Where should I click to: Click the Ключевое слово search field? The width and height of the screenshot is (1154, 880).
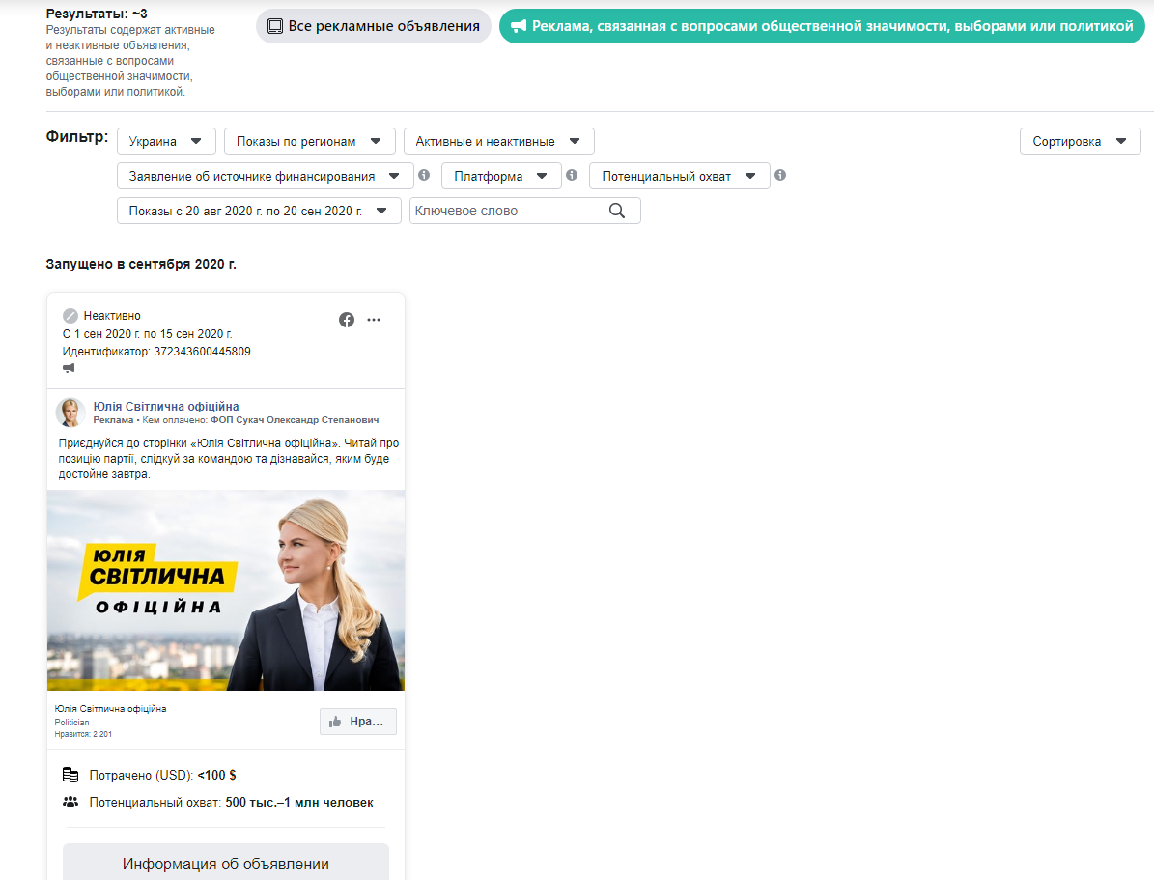507,211
